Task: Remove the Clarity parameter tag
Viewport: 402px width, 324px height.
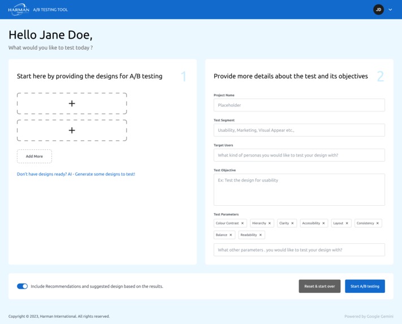Action: [x=292, y=223]
